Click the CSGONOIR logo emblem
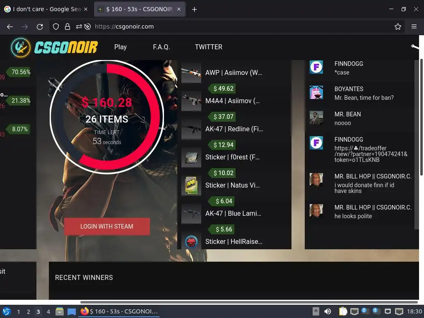 click(21, 47)
